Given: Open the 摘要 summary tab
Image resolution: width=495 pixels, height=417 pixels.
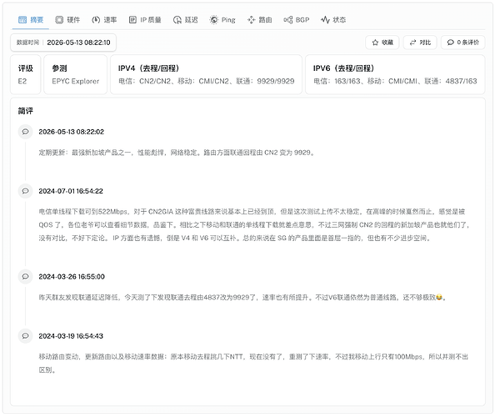Looking at the screenshot, I should [31, 20].
